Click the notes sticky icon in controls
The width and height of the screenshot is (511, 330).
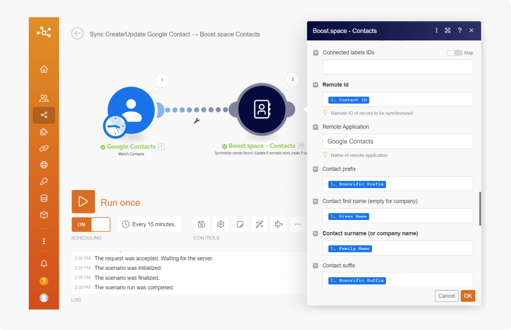pos(240,224)
